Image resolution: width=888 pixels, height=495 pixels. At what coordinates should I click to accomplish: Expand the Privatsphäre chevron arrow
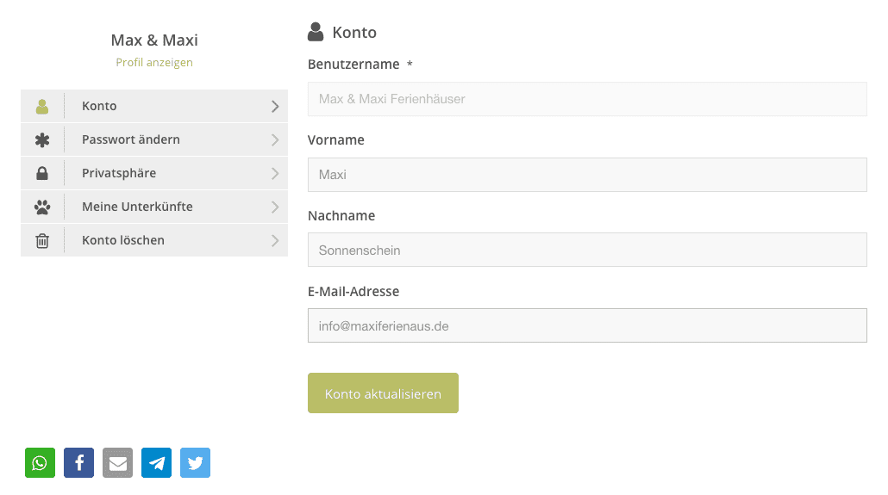275,173
